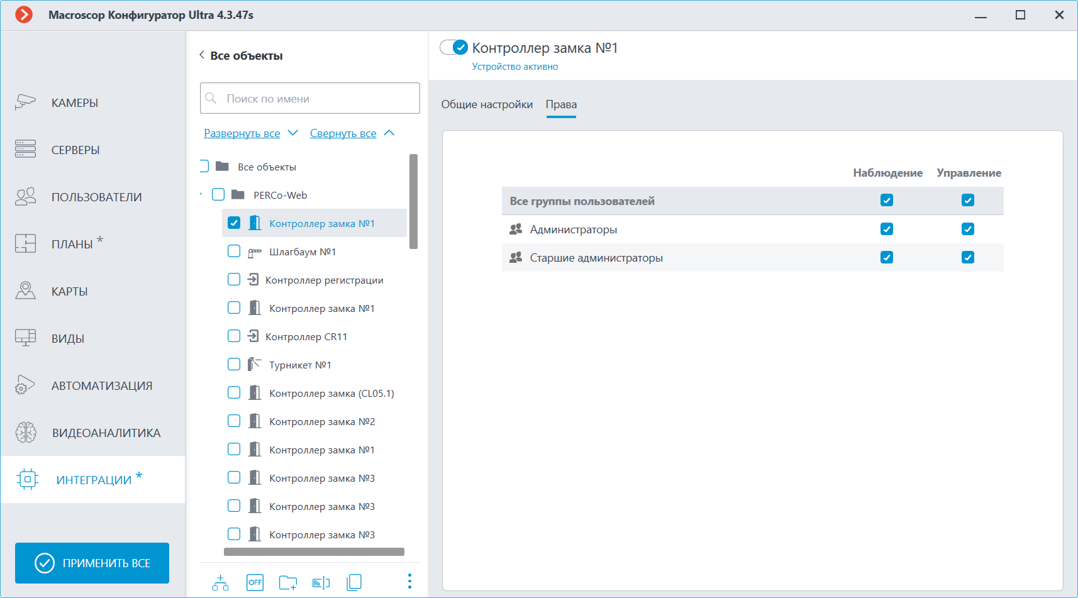Open the Maps section icon
The width and height of the screenshot is (1078, 598).
coord(25,291)
